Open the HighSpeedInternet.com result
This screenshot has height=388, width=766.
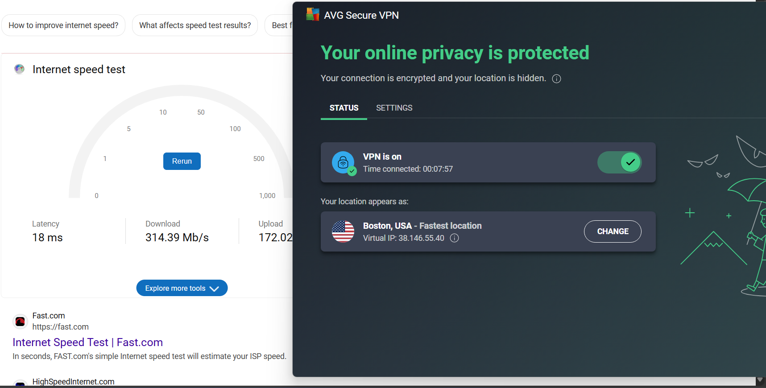[73, 382]
